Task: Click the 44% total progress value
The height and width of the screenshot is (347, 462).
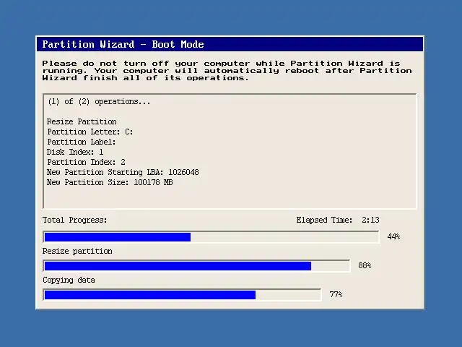Action: coord(393,236)
